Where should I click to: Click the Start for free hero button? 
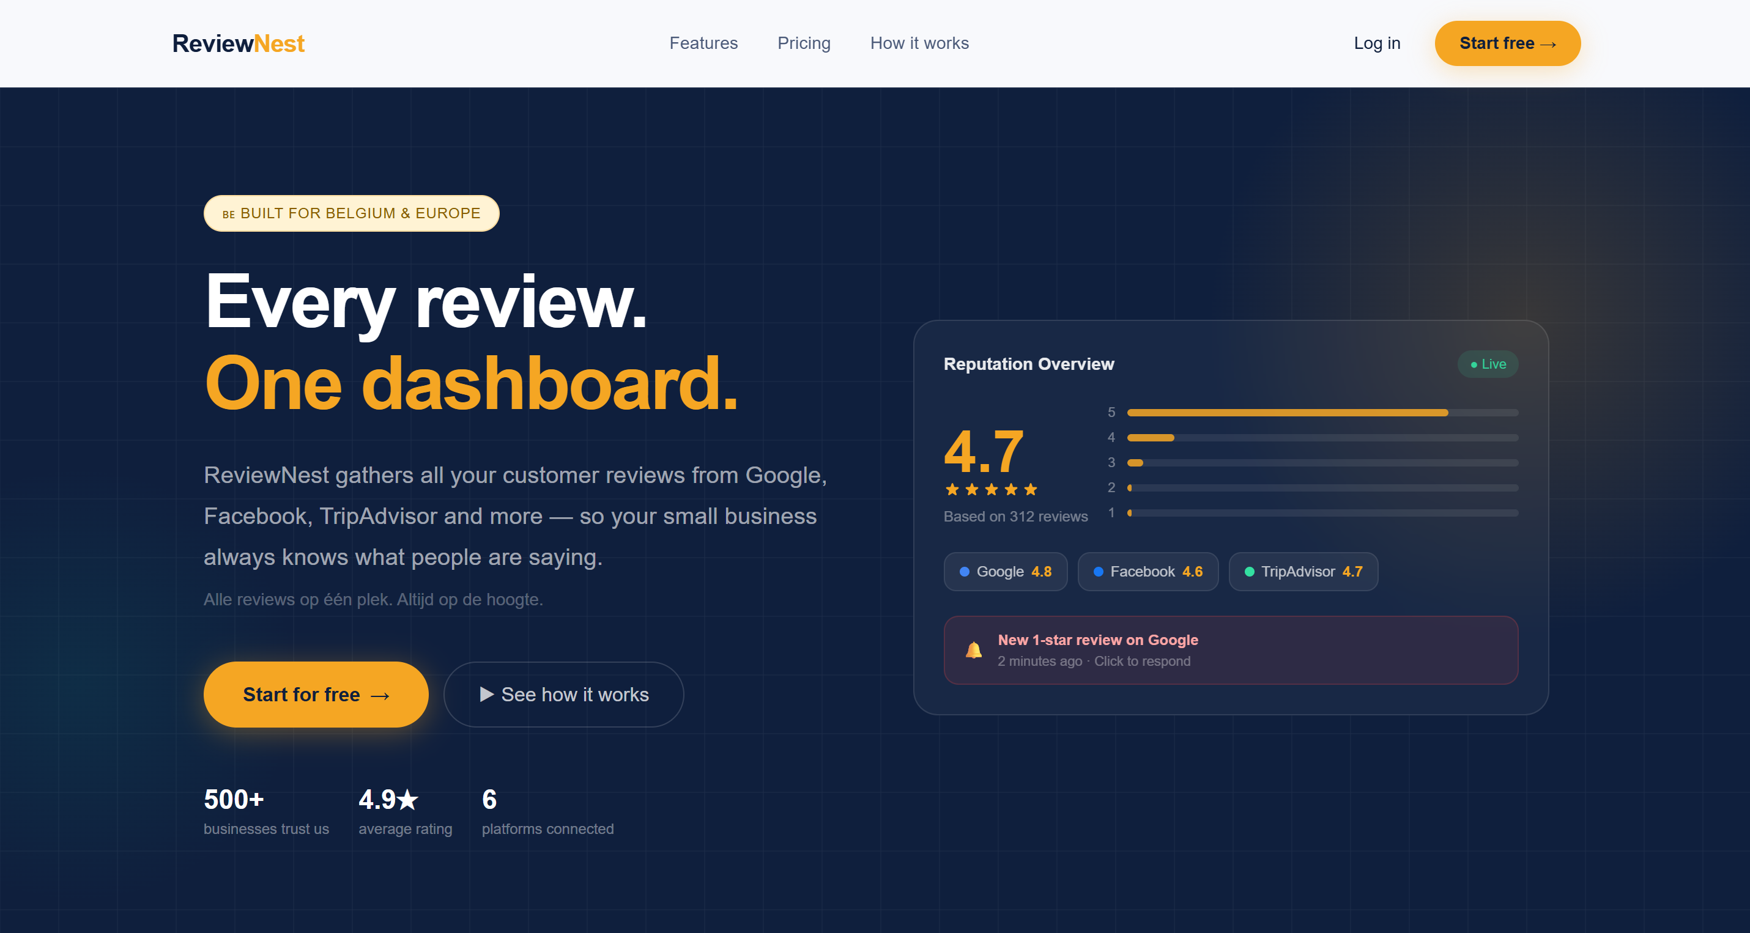[x=316, y=695]
